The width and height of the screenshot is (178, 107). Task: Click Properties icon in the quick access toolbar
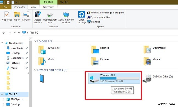(x=8, y=2)
